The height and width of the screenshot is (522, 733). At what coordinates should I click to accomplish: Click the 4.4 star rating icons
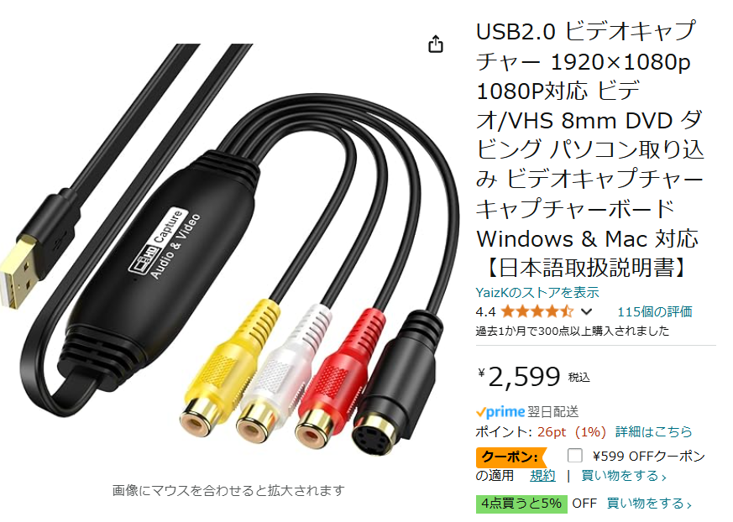coord(537,311)
